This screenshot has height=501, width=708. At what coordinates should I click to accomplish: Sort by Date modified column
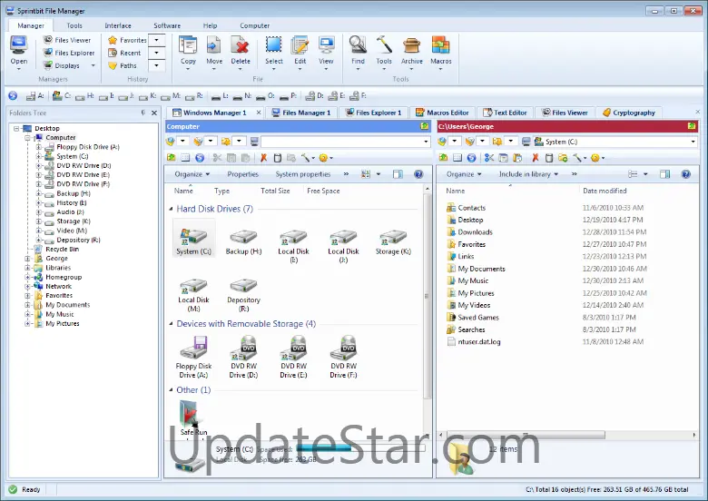click(605, 191)
